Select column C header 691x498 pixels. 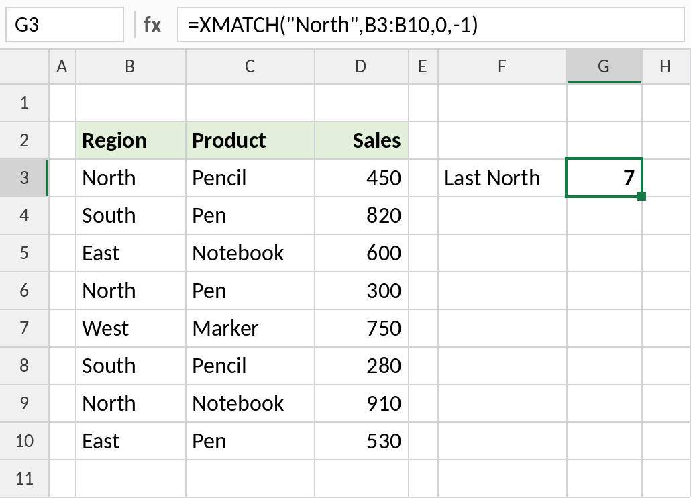click(250, 66)
